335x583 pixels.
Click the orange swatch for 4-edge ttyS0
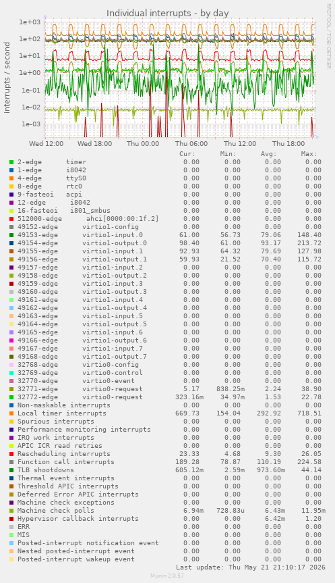click(x=11, y=178)
